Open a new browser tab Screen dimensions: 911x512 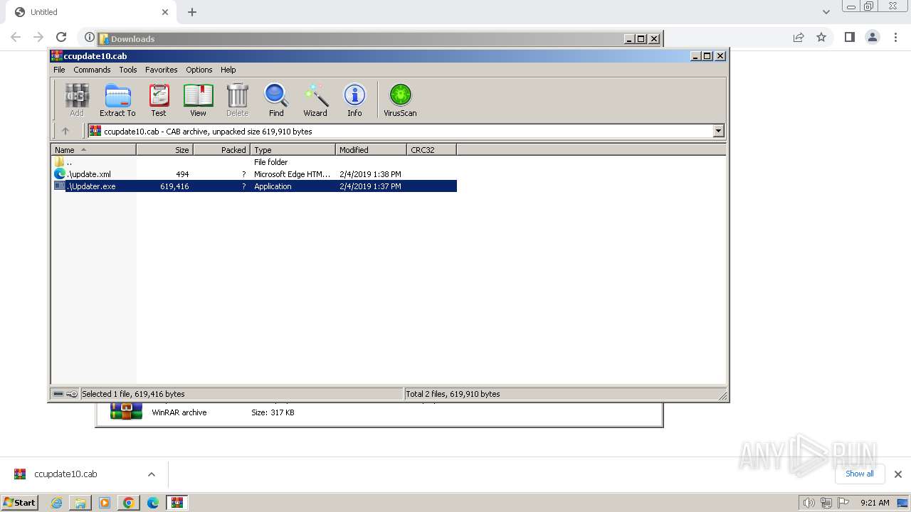coord(192,12)
